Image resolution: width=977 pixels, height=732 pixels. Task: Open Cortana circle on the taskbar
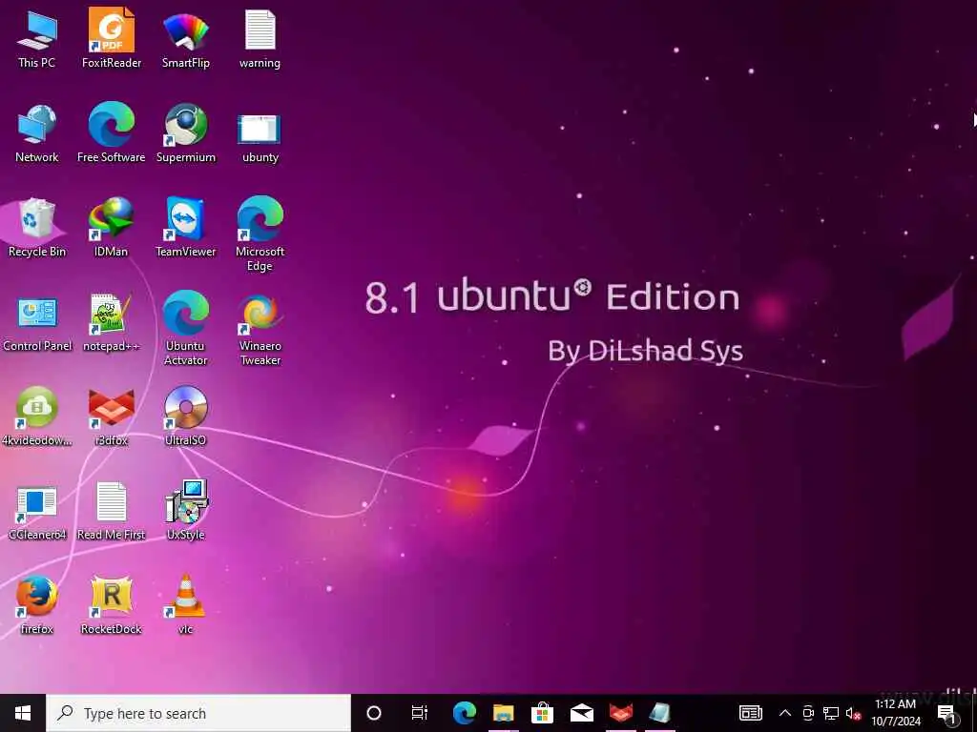point(374,713)
